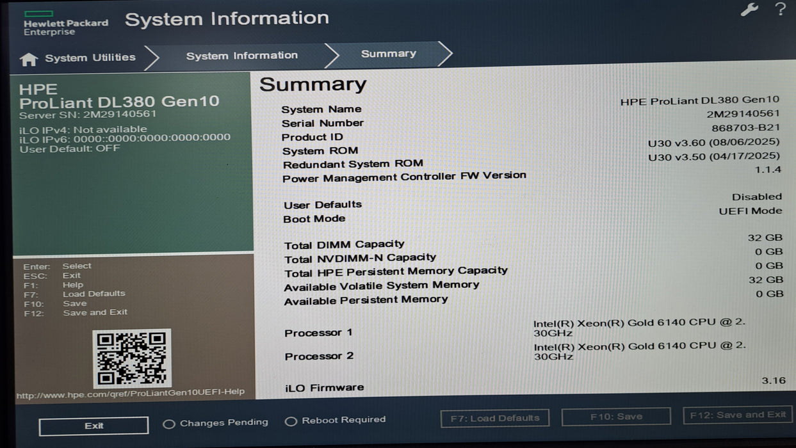Click the Exit button

[x=93, y=426]
